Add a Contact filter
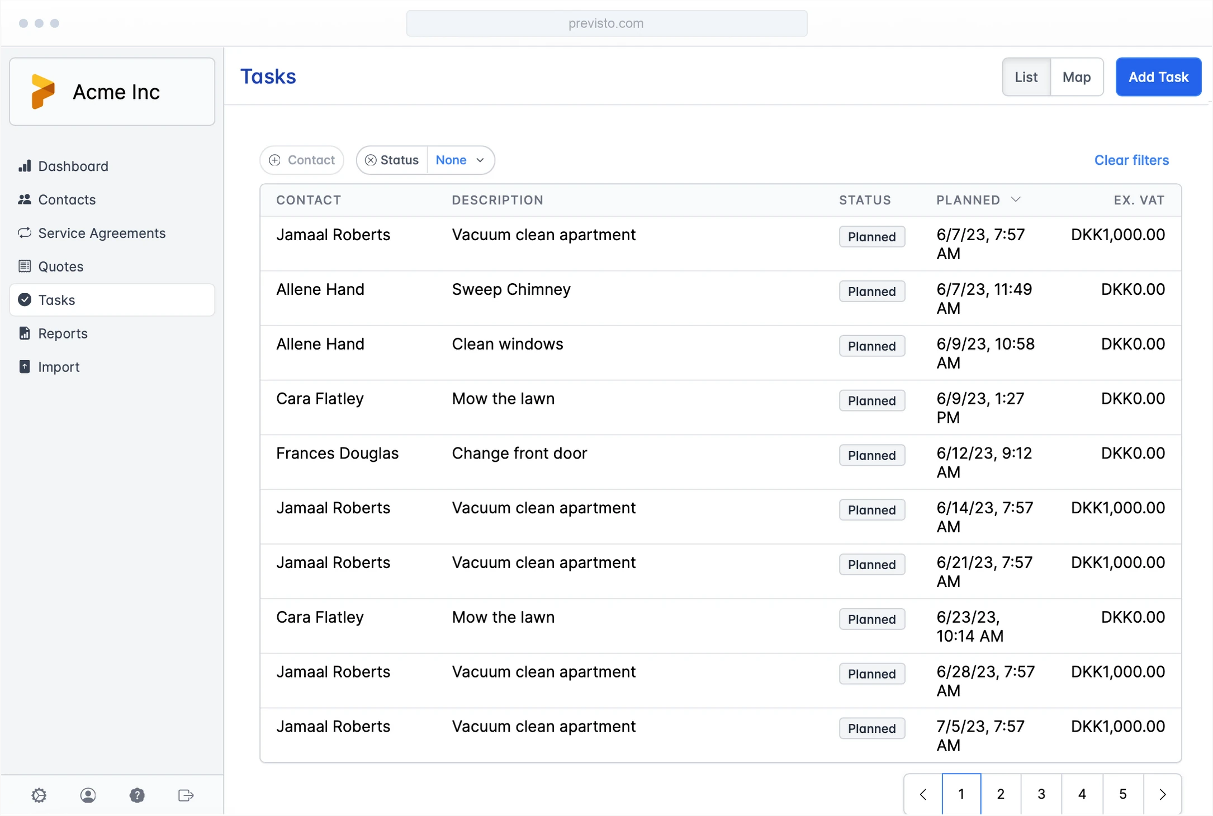This screenshot has width=1213, height=816. [302, 160]
